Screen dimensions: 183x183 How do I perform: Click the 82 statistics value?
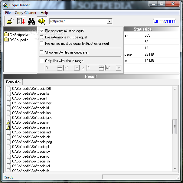click(x=146, y=42)
